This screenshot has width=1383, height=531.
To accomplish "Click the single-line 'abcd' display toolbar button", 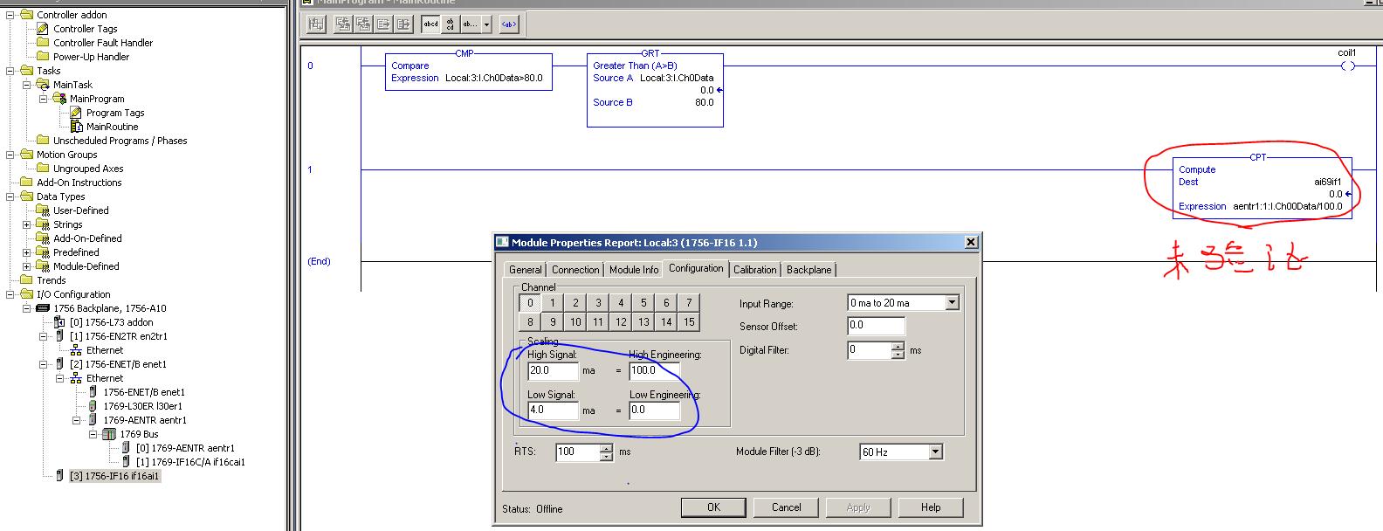I will tap(431, 24).
